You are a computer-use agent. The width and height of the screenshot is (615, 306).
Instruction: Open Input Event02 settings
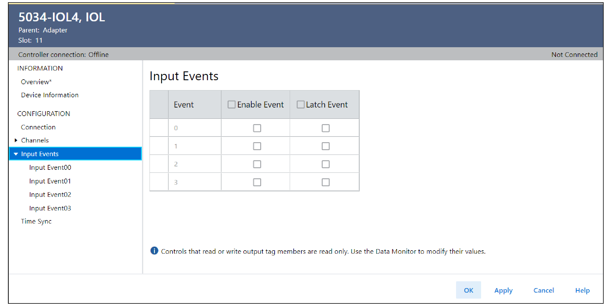[x=50, y=195]
